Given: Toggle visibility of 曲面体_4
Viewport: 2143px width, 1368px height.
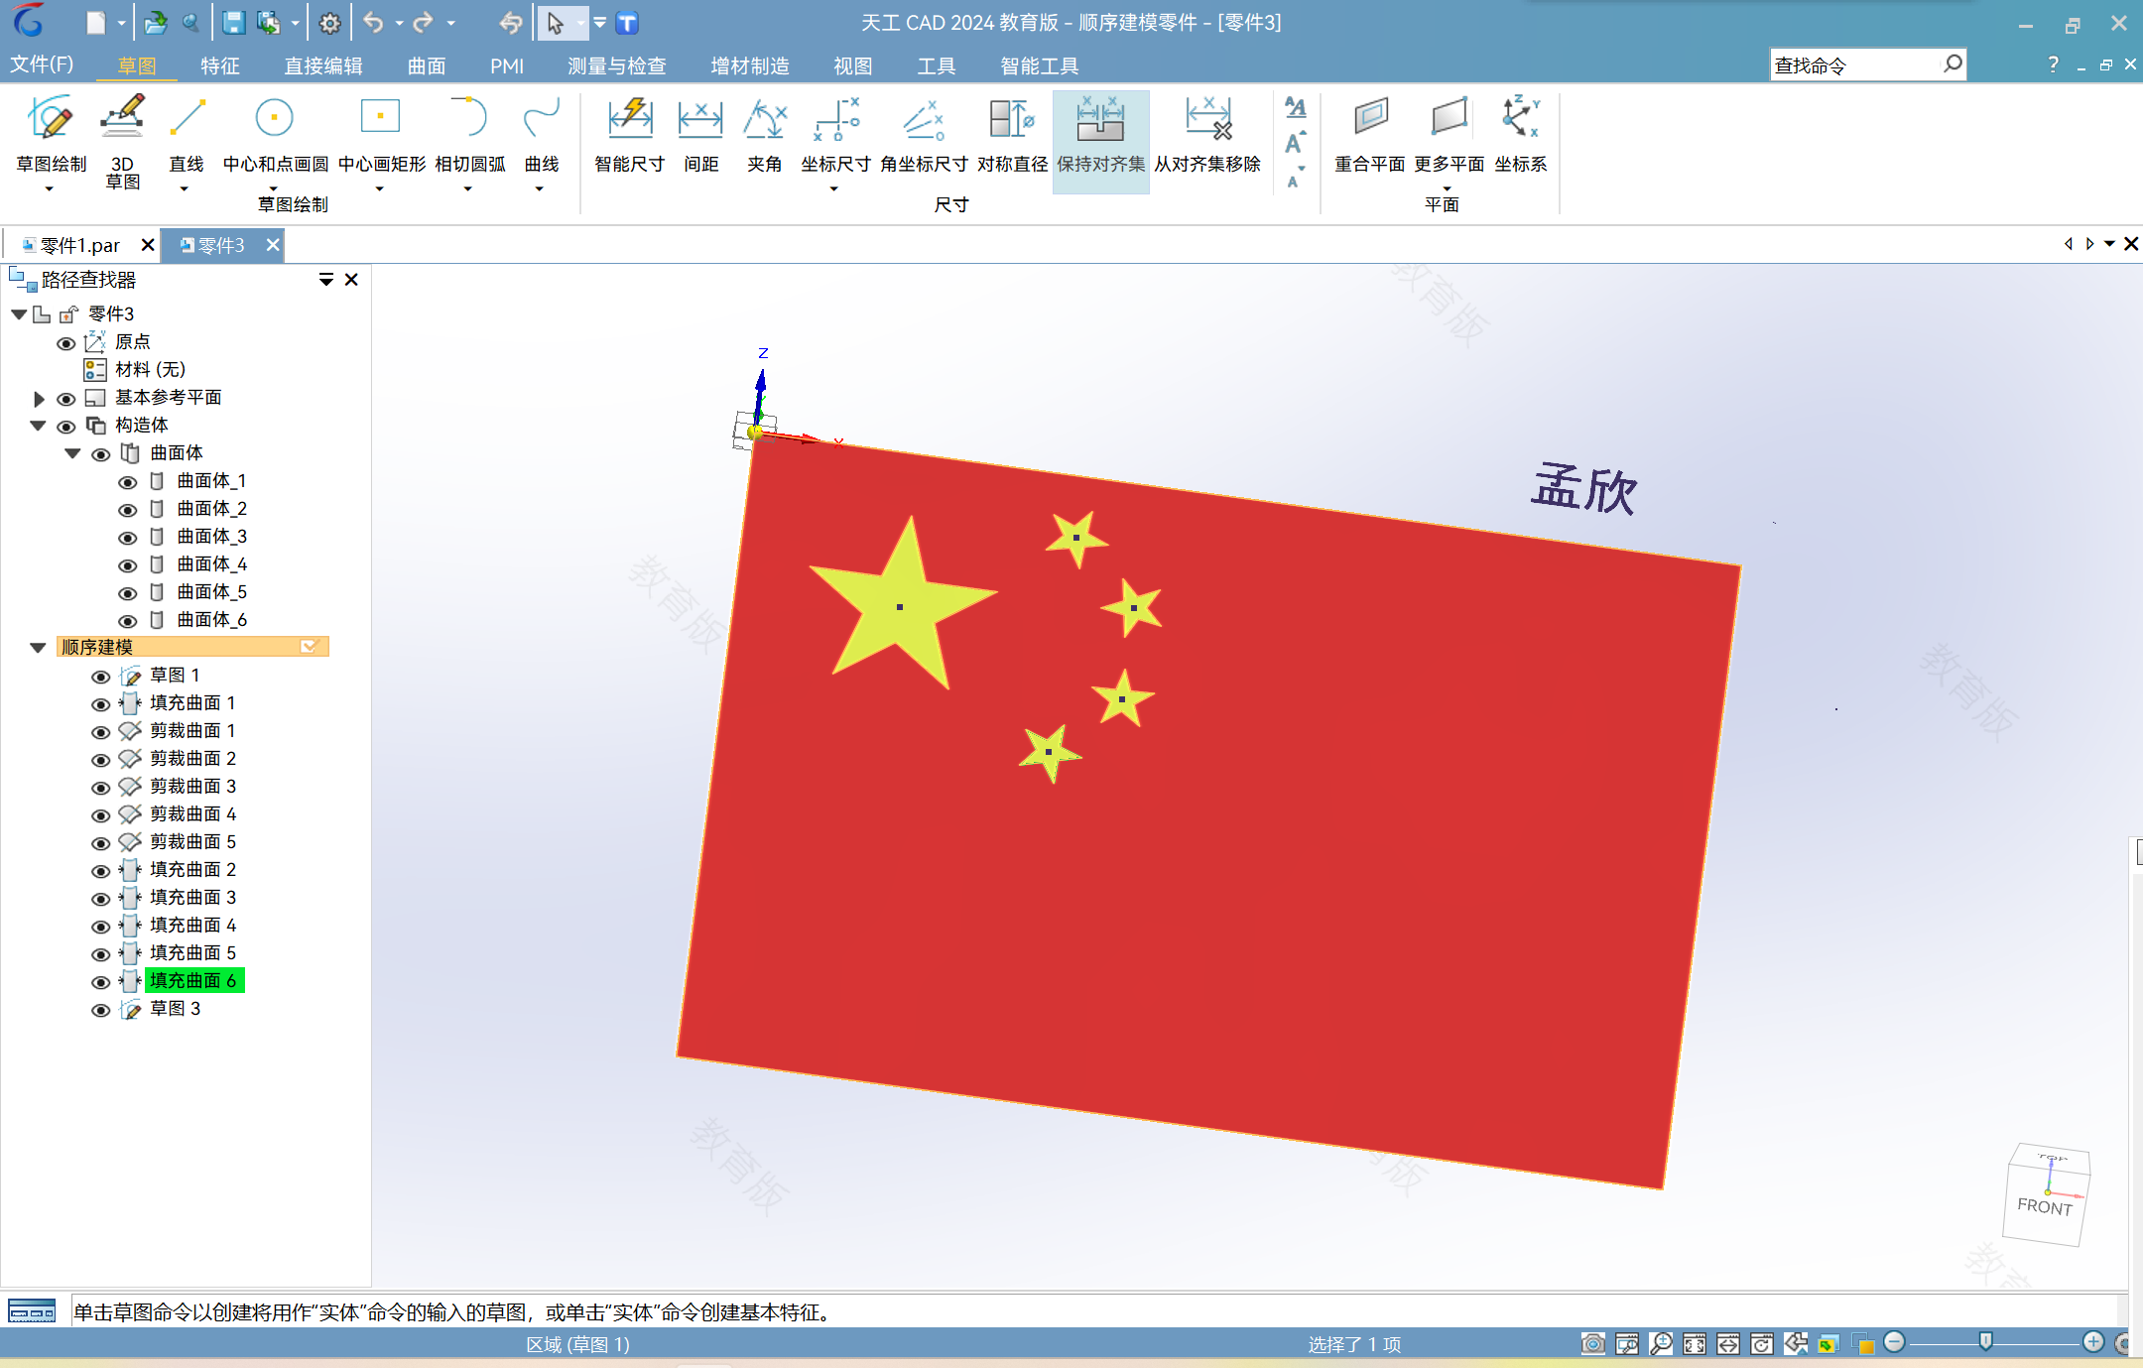Looking at the screenshot, I should point(127,565).
